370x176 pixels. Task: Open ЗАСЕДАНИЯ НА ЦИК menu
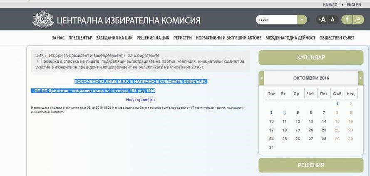[114, 38]
